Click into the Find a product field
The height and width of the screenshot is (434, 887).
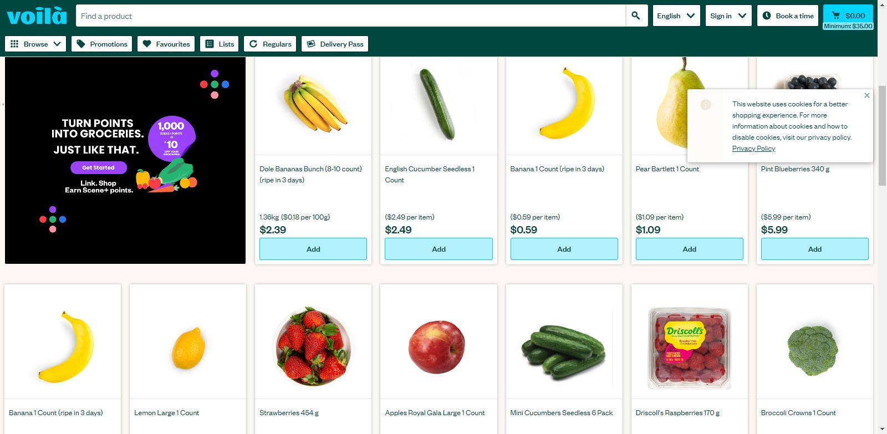click(351, 16)
